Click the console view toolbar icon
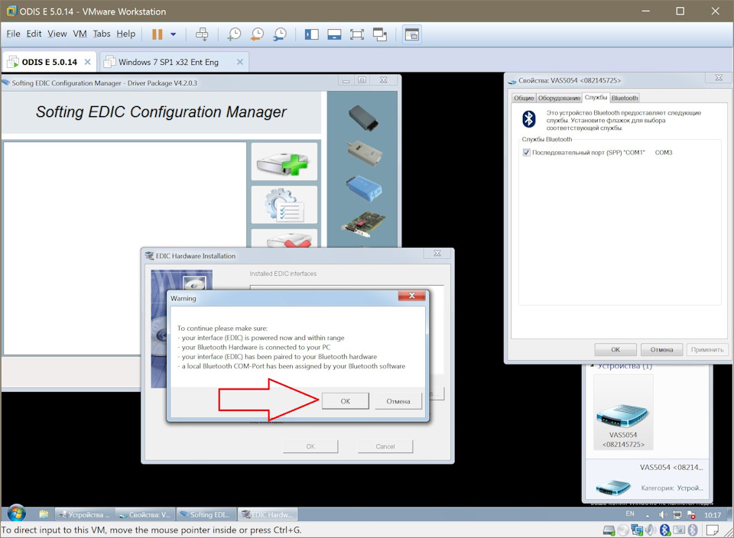Image resolution: width=734 pixels, height=538 pixels. click(x=412, y=34)
